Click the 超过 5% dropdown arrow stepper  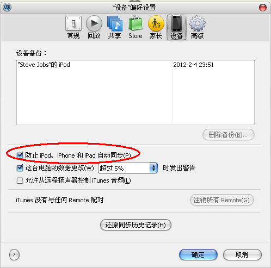tap(153, 168)
